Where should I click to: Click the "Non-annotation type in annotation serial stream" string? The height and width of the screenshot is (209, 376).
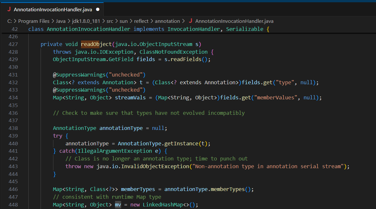(x=268, y=166)
